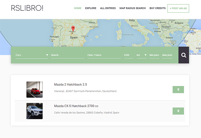
Task: Click the Garmisch-Partenkirchen address text
Action: click(85, 91)
